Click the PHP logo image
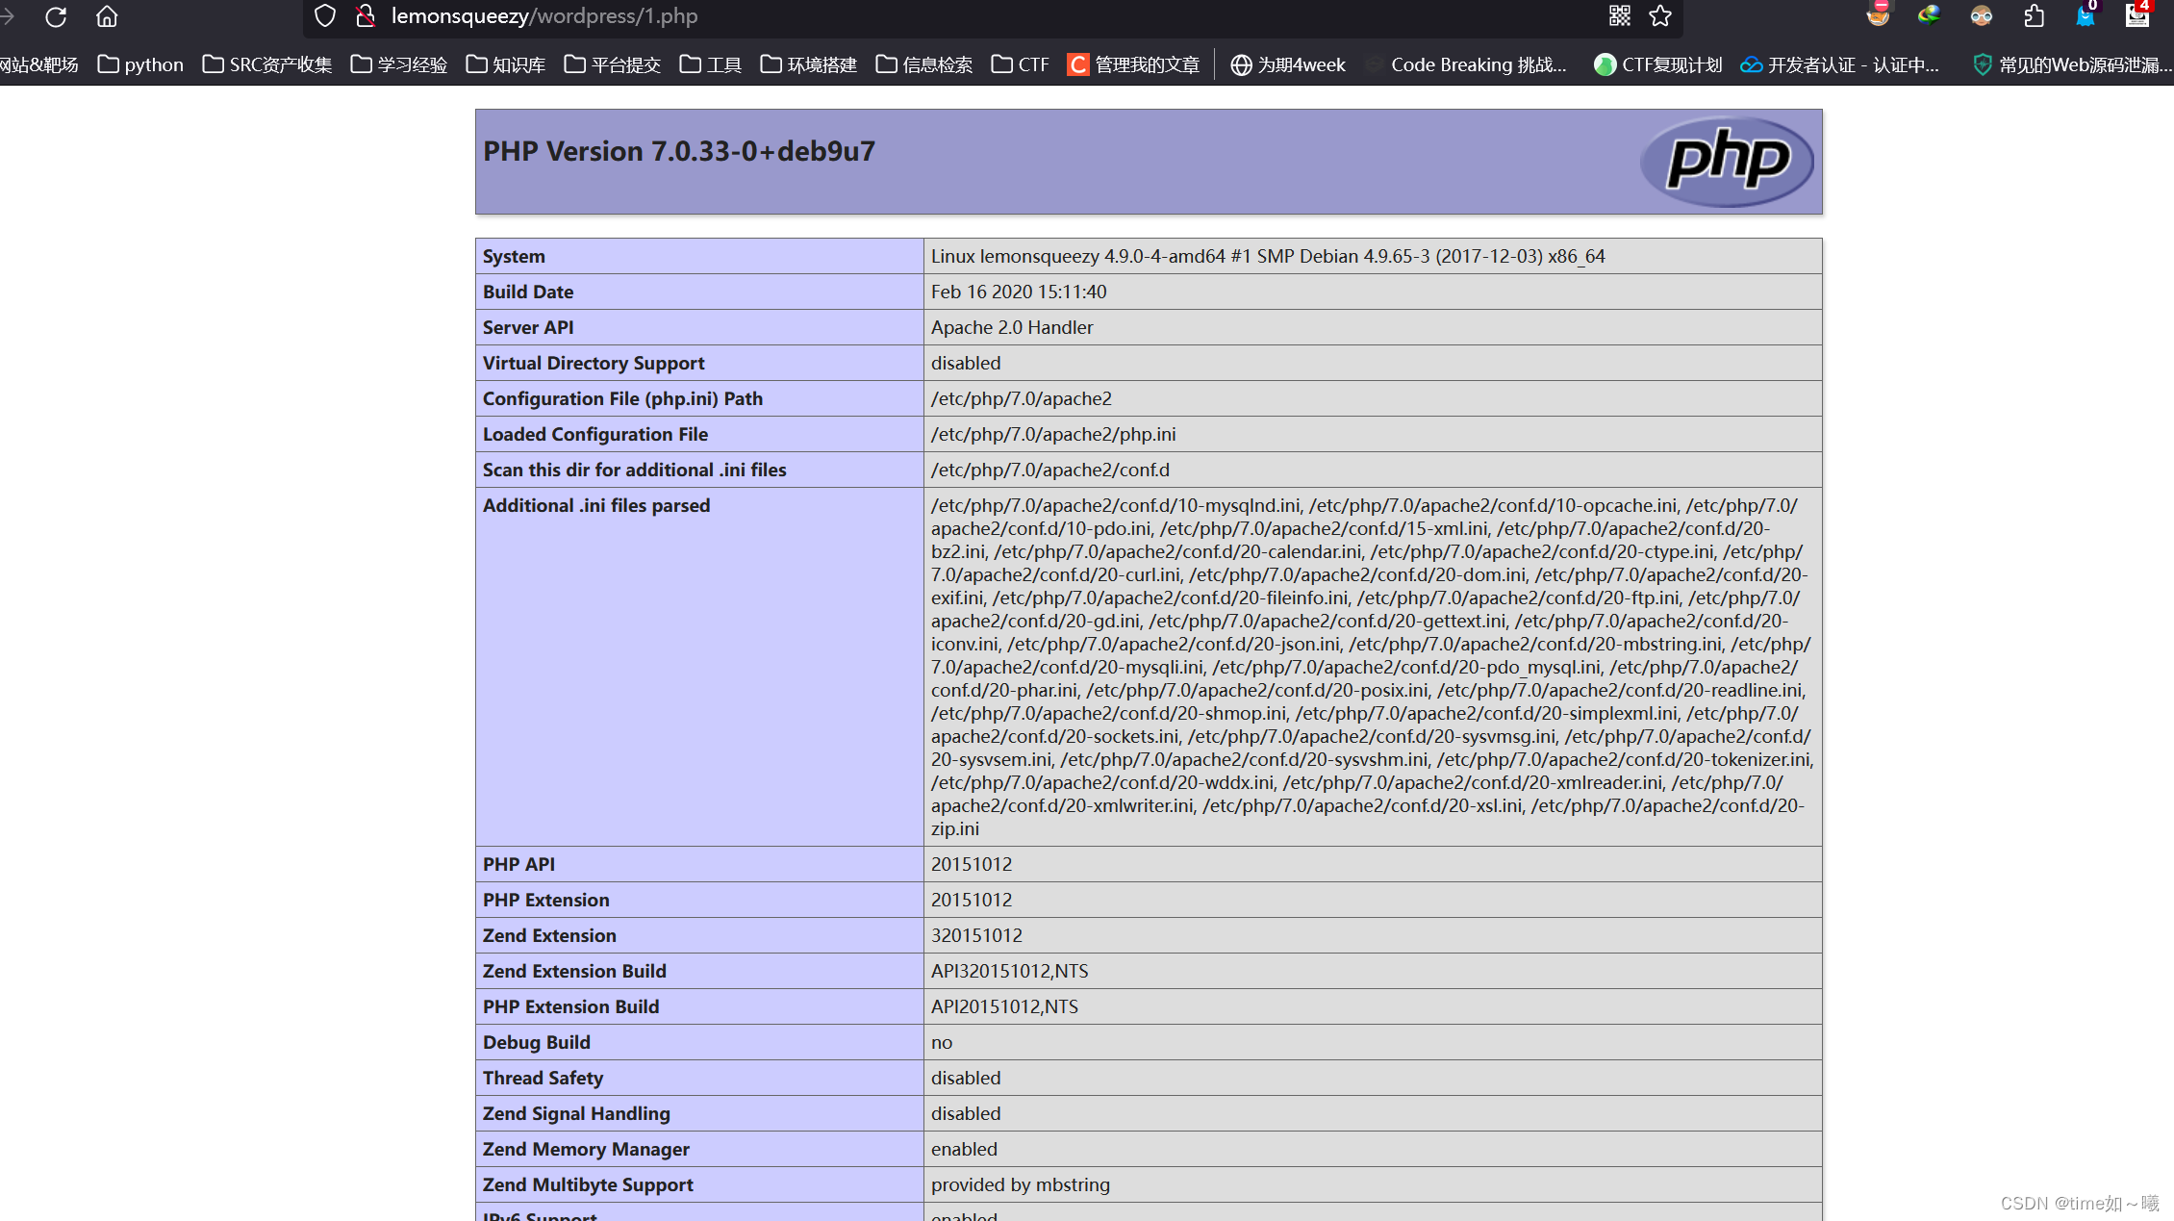 tap(1727, 161)
